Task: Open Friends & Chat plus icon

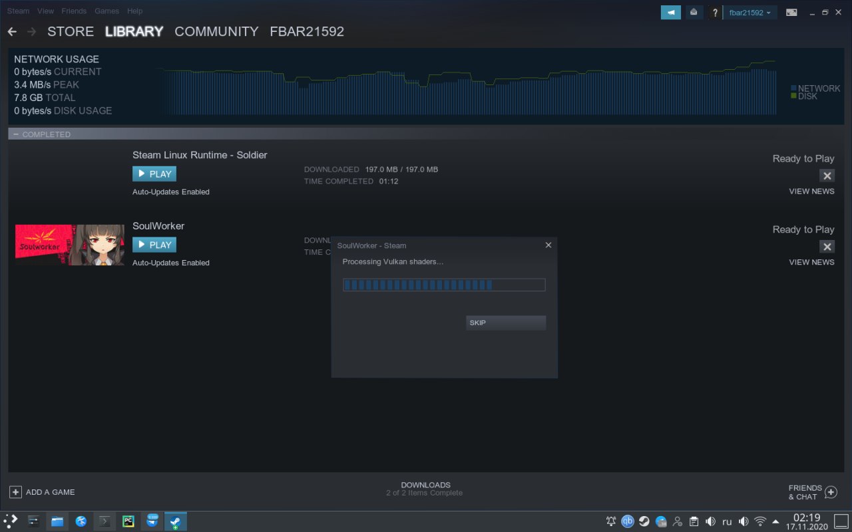Action: click(831, 492)
